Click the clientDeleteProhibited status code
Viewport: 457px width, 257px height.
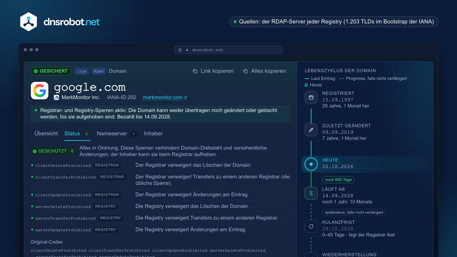point(63,166)
